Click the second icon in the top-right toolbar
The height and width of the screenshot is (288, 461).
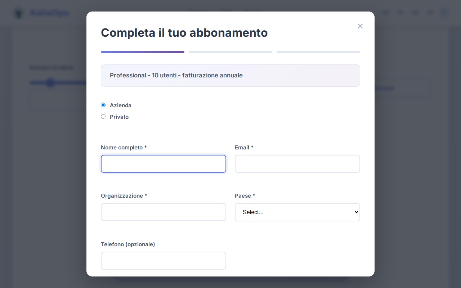pos(400,13)
